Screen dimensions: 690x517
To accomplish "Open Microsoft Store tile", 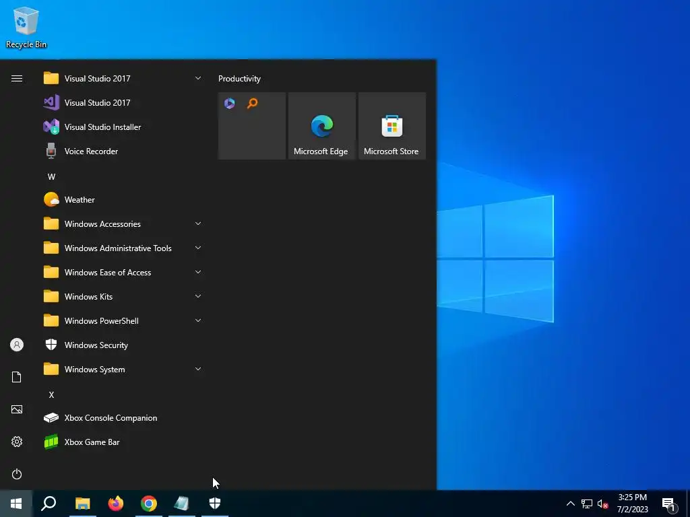I will [x=392, y=126].
